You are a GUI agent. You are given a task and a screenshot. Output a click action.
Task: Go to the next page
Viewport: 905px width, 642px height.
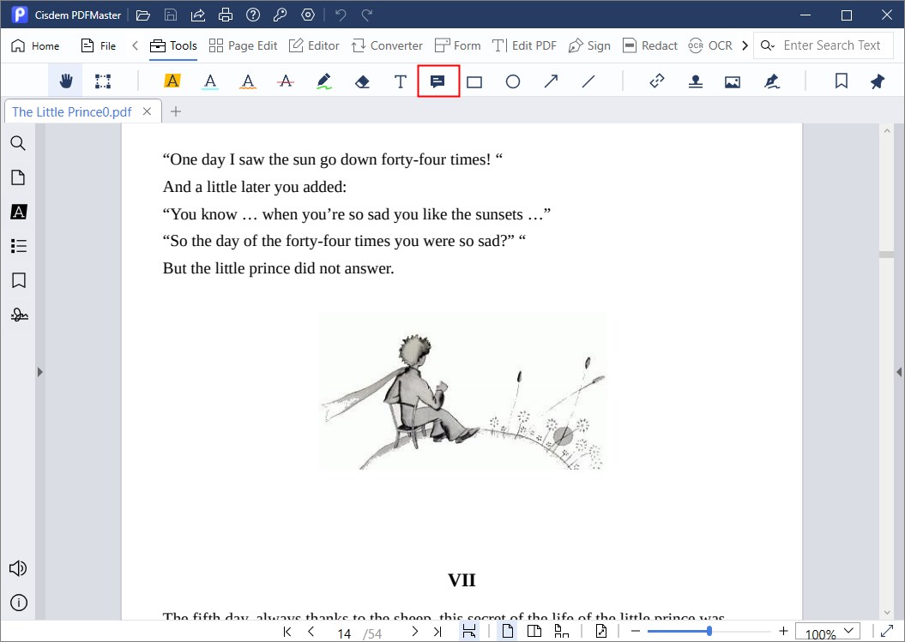414,632
